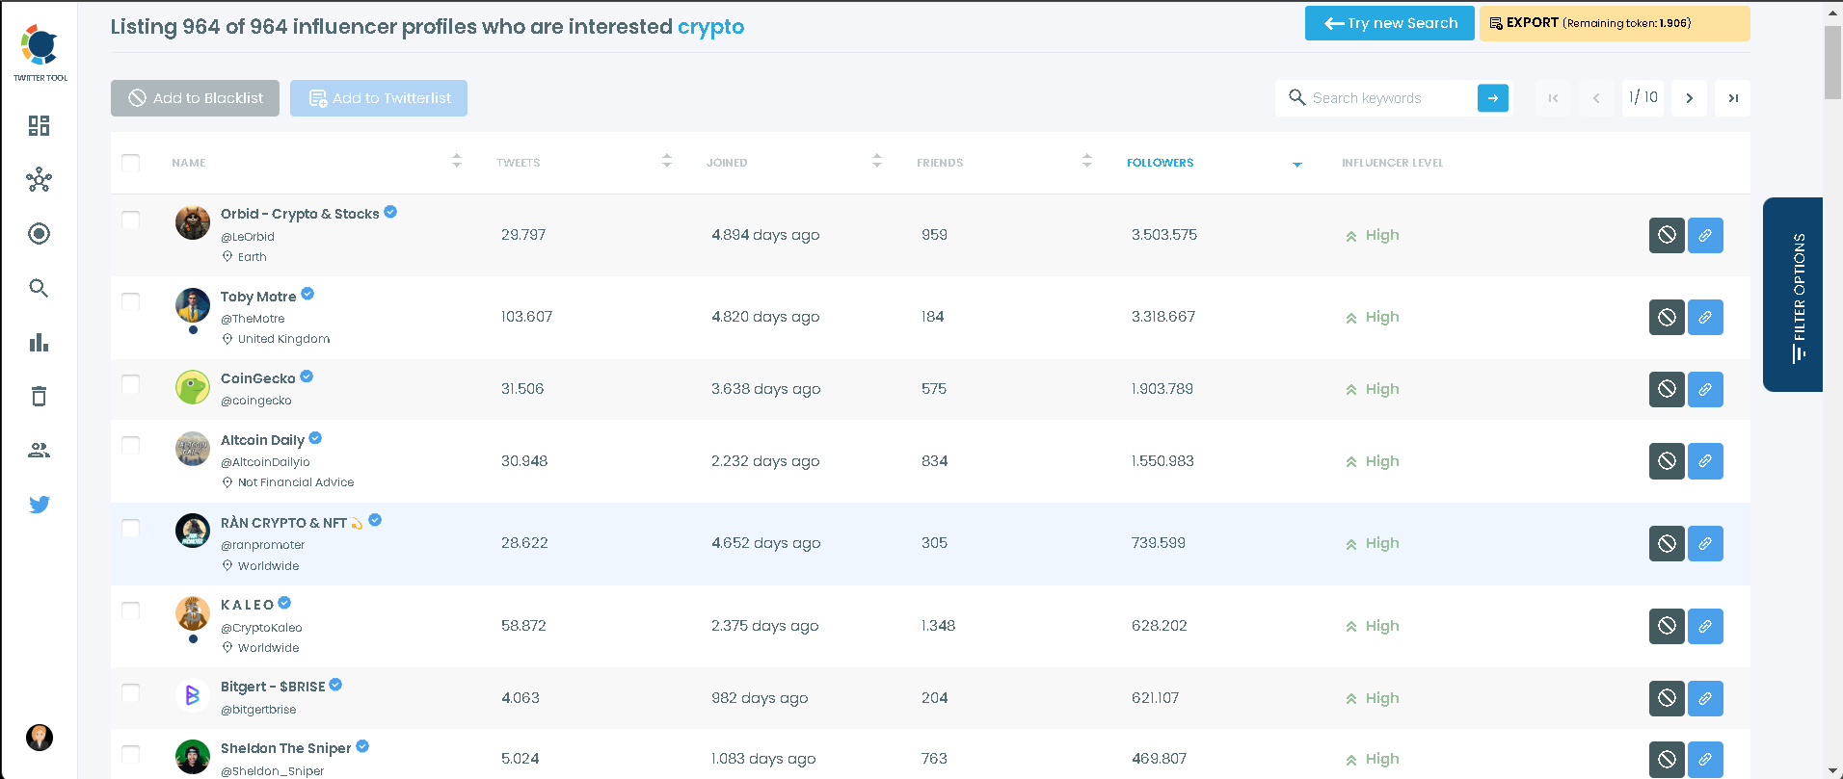Blacklist Orbid - Crypto & Stocks via ban icon
Viewport: 1843px width, 779px height.
(x=1667, y=235)
